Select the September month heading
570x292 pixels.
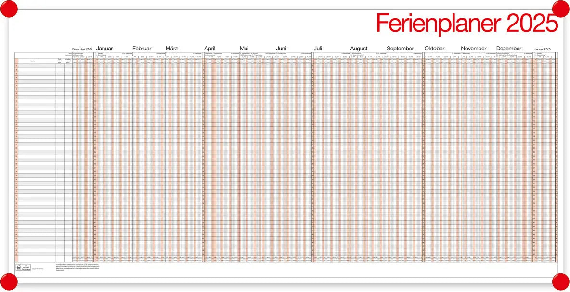(x=400, y=49)
